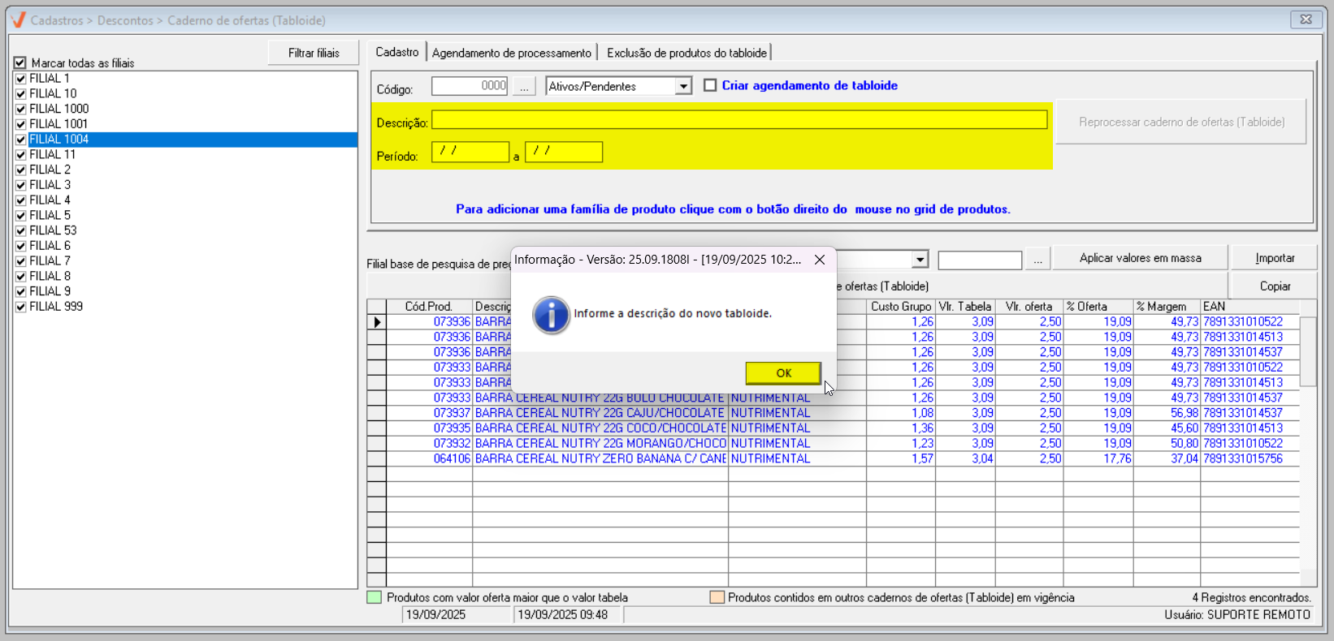Open code lookup ellipsis button beside Código
Image resolution: width=1334 pixels, height=641 pixels.
pyautogui.click(x=524, y=86)
